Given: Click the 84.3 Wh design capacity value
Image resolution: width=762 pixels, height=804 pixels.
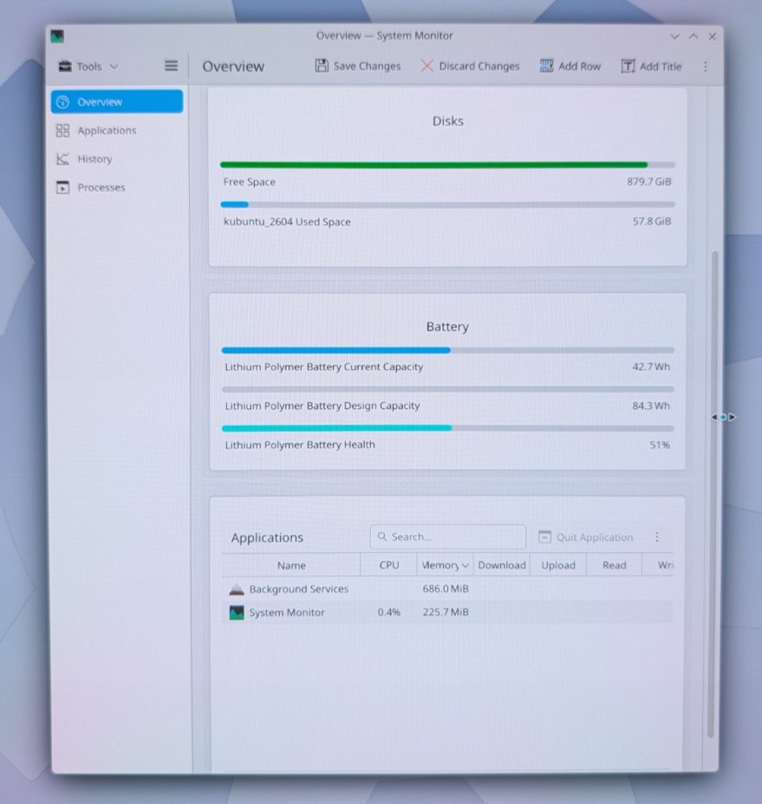Looking at the screenshot, I should (651, 405).
